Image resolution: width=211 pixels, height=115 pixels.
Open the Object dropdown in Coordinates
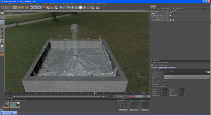(123, 110)
